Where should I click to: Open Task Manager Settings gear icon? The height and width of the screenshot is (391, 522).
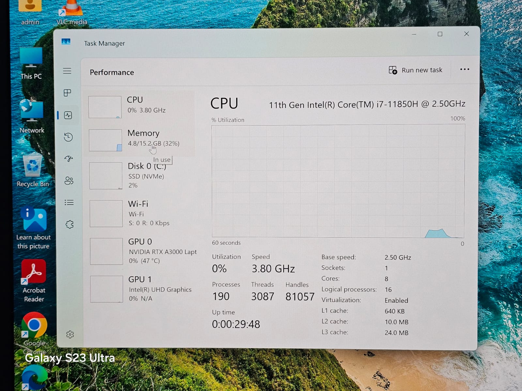pyautogui.click(x=70, y=334)
